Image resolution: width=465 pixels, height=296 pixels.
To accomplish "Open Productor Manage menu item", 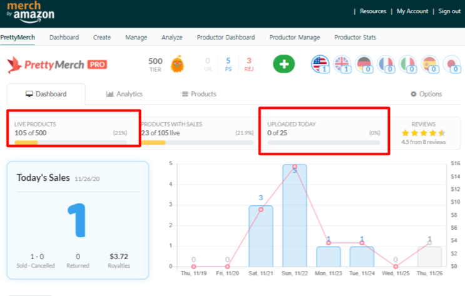I will pyautogui.click(x=295, y=38).
